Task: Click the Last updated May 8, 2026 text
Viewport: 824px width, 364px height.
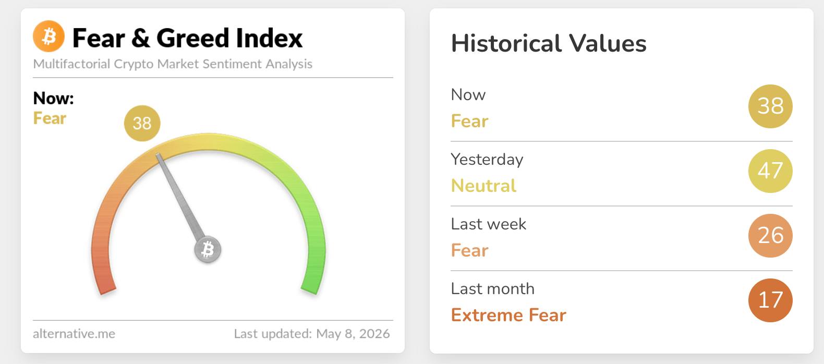Action: [x=312, y=334]
